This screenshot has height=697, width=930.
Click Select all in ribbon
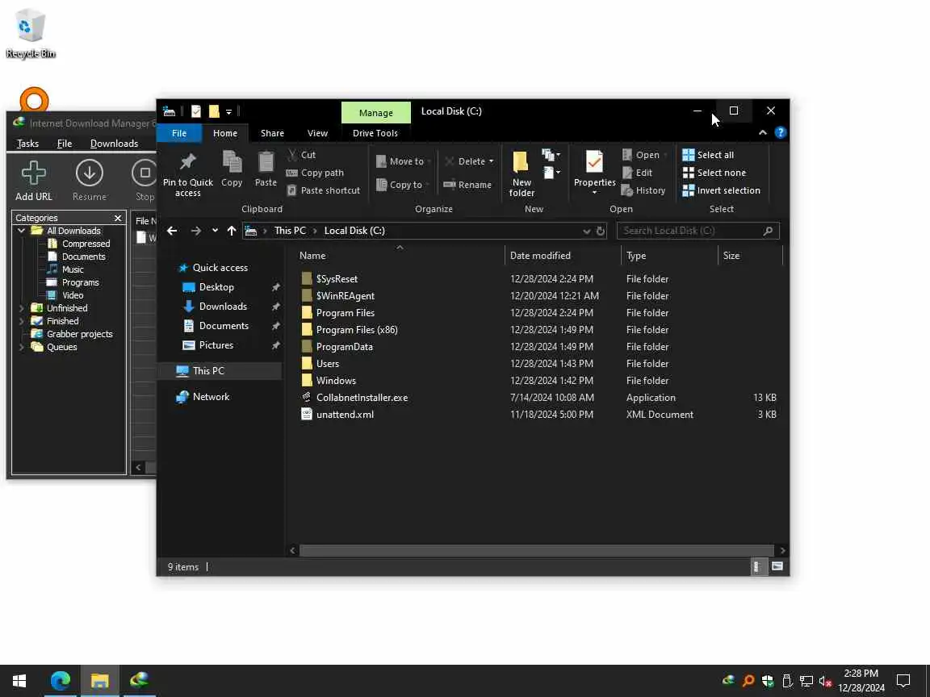pos(708,155)
